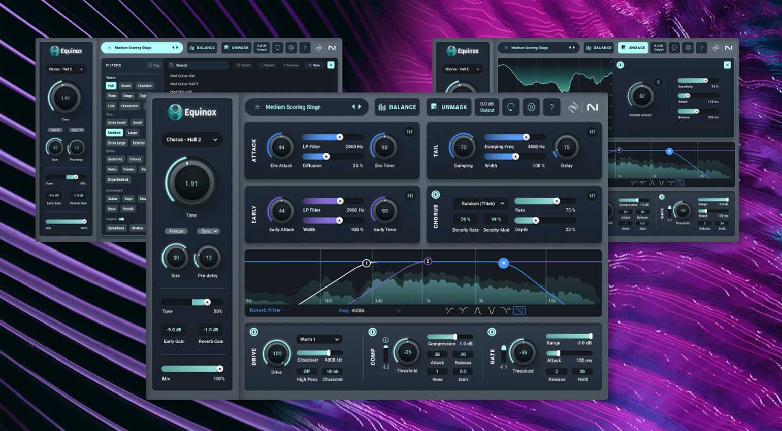Click the preset list hamburger icon

pos(257,107)
